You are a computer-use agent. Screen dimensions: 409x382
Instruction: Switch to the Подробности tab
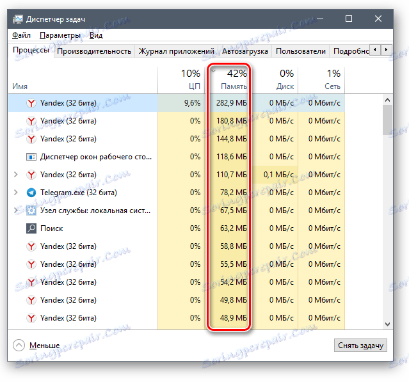(x=349, y=51)
